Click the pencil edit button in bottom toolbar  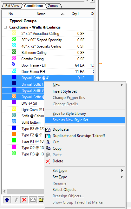(16, 200)
